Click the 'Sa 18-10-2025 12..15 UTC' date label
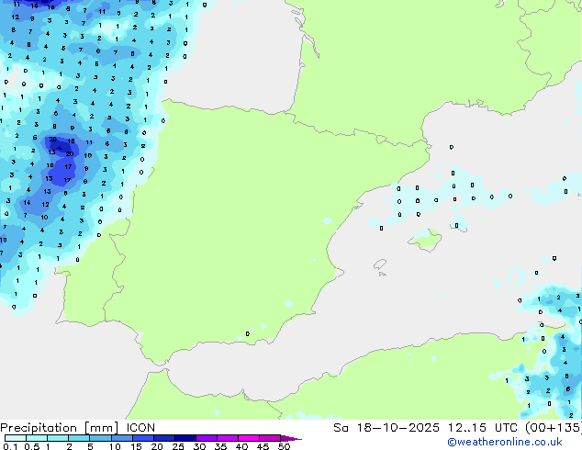 (x=425, y=428)
